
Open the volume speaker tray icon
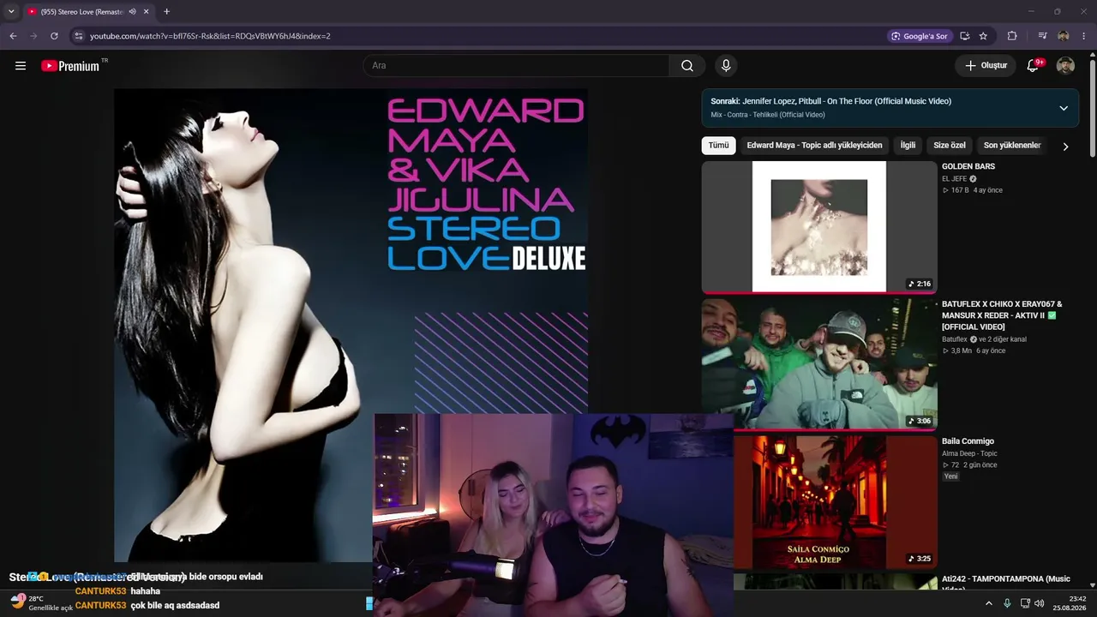coord(1040,603)
